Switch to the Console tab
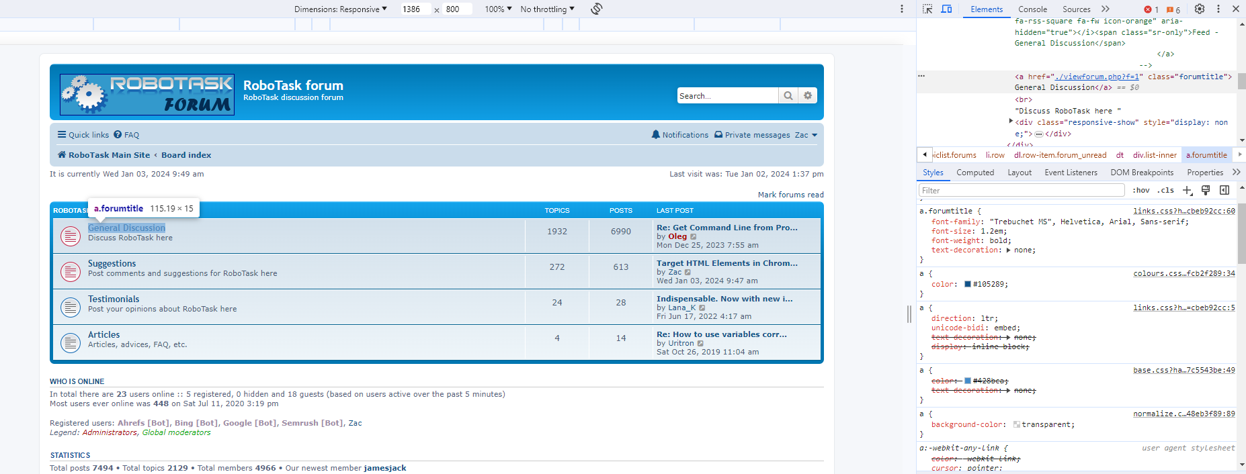 1032,9
